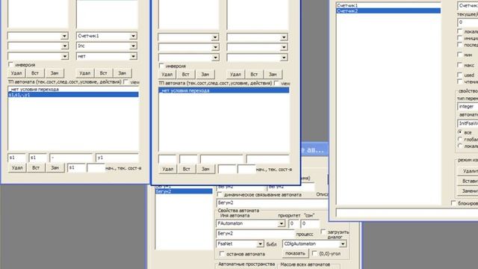Click Удал under the 'нет' dropdown, left dialog
This screenshot has height=269, width=478.
click(84, 73)
